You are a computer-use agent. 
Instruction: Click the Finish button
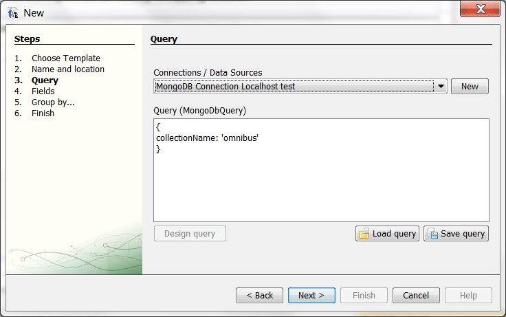coord(364,296)
